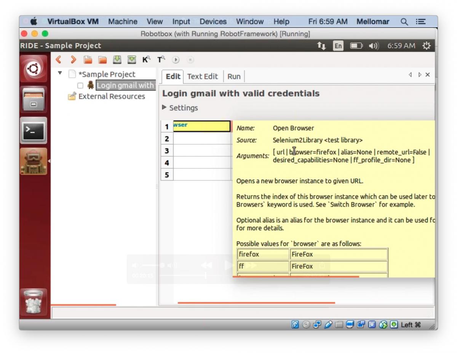Viewport: 457px width, 353px height.
Task: Select row number 5 header in grid
Action: coord(166,175)
